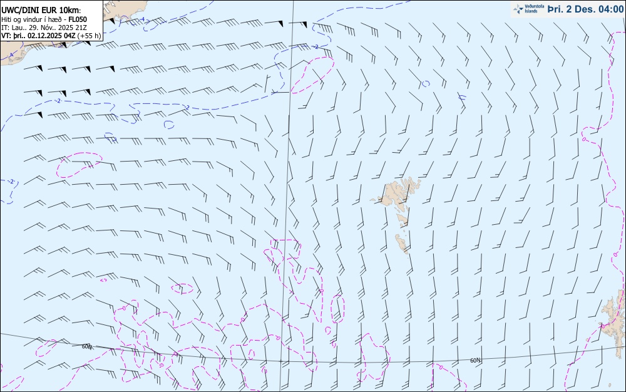
Task: Click the '60N' latitude label on the right
Action: click(x=475, y=361)
